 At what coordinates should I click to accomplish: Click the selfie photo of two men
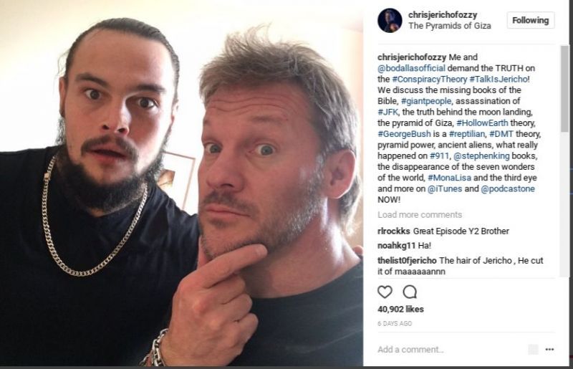182,183
